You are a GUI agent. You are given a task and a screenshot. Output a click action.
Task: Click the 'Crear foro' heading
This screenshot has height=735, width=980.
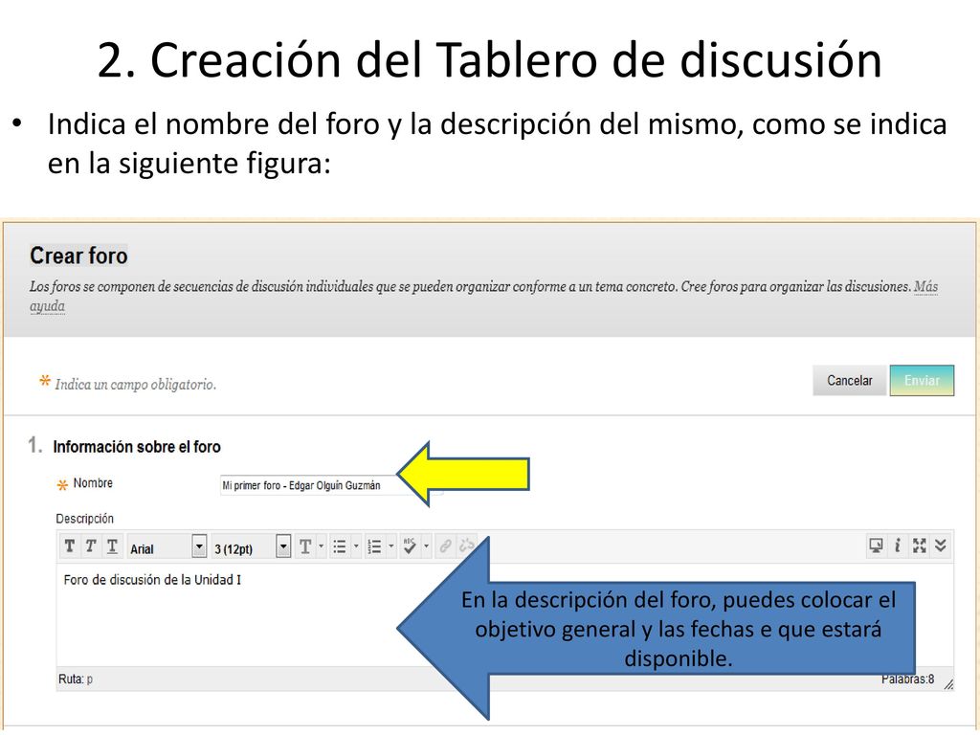[78, 256]
